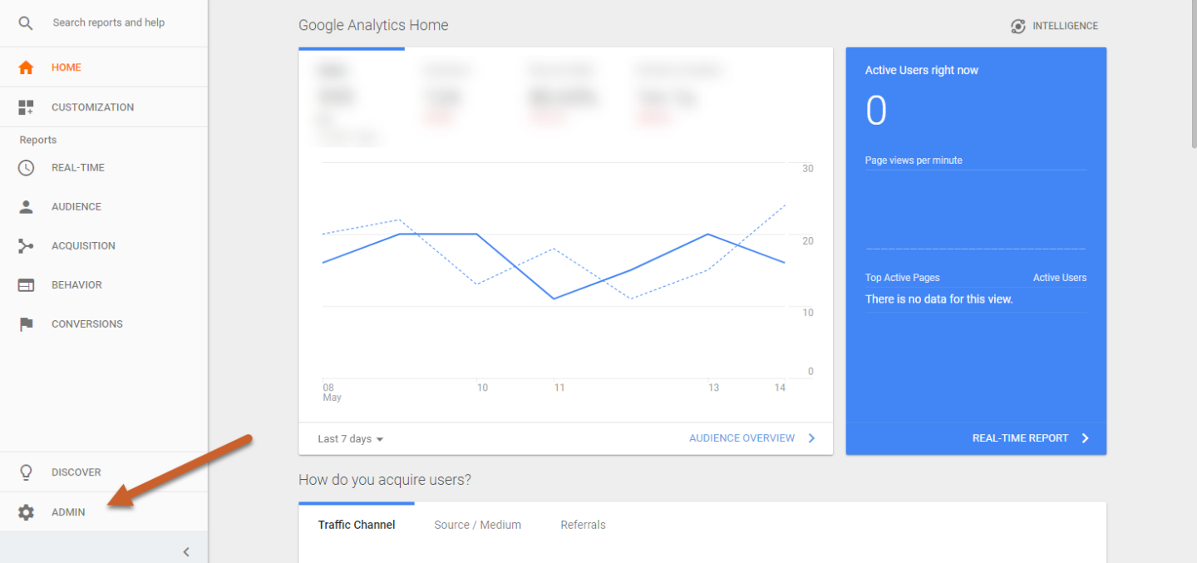Image resolution: width=1197 pixels, height=563 pixels.
Task: Expand ACQUISITION reports label
Action: pyautogui.click(x=83, y=246)
